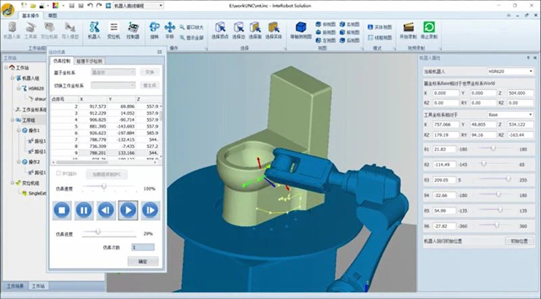Play the simulation forward
The image size is (541, 299).
click(128, 210)
